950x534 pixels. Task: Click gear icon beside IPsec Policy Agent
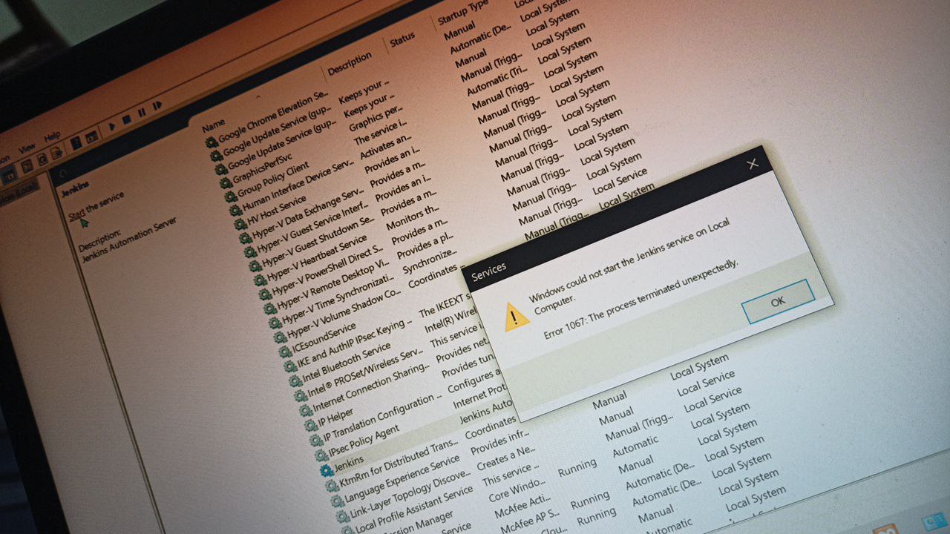click(321, 455)
